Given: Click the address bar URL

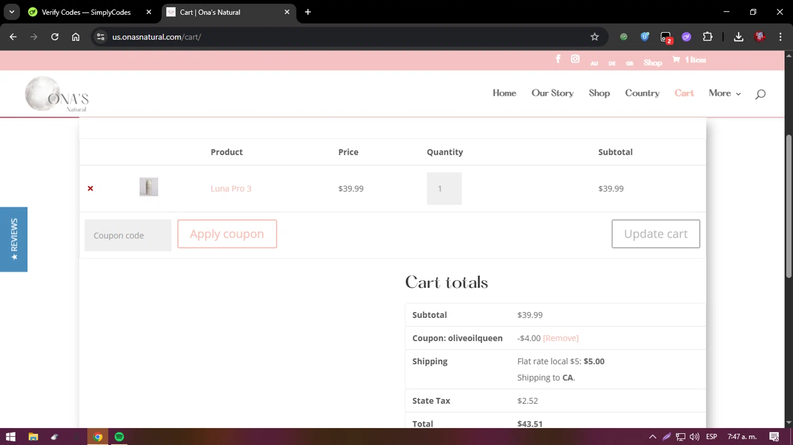Looking at the screenshot, I should click(x=156, y=37).
